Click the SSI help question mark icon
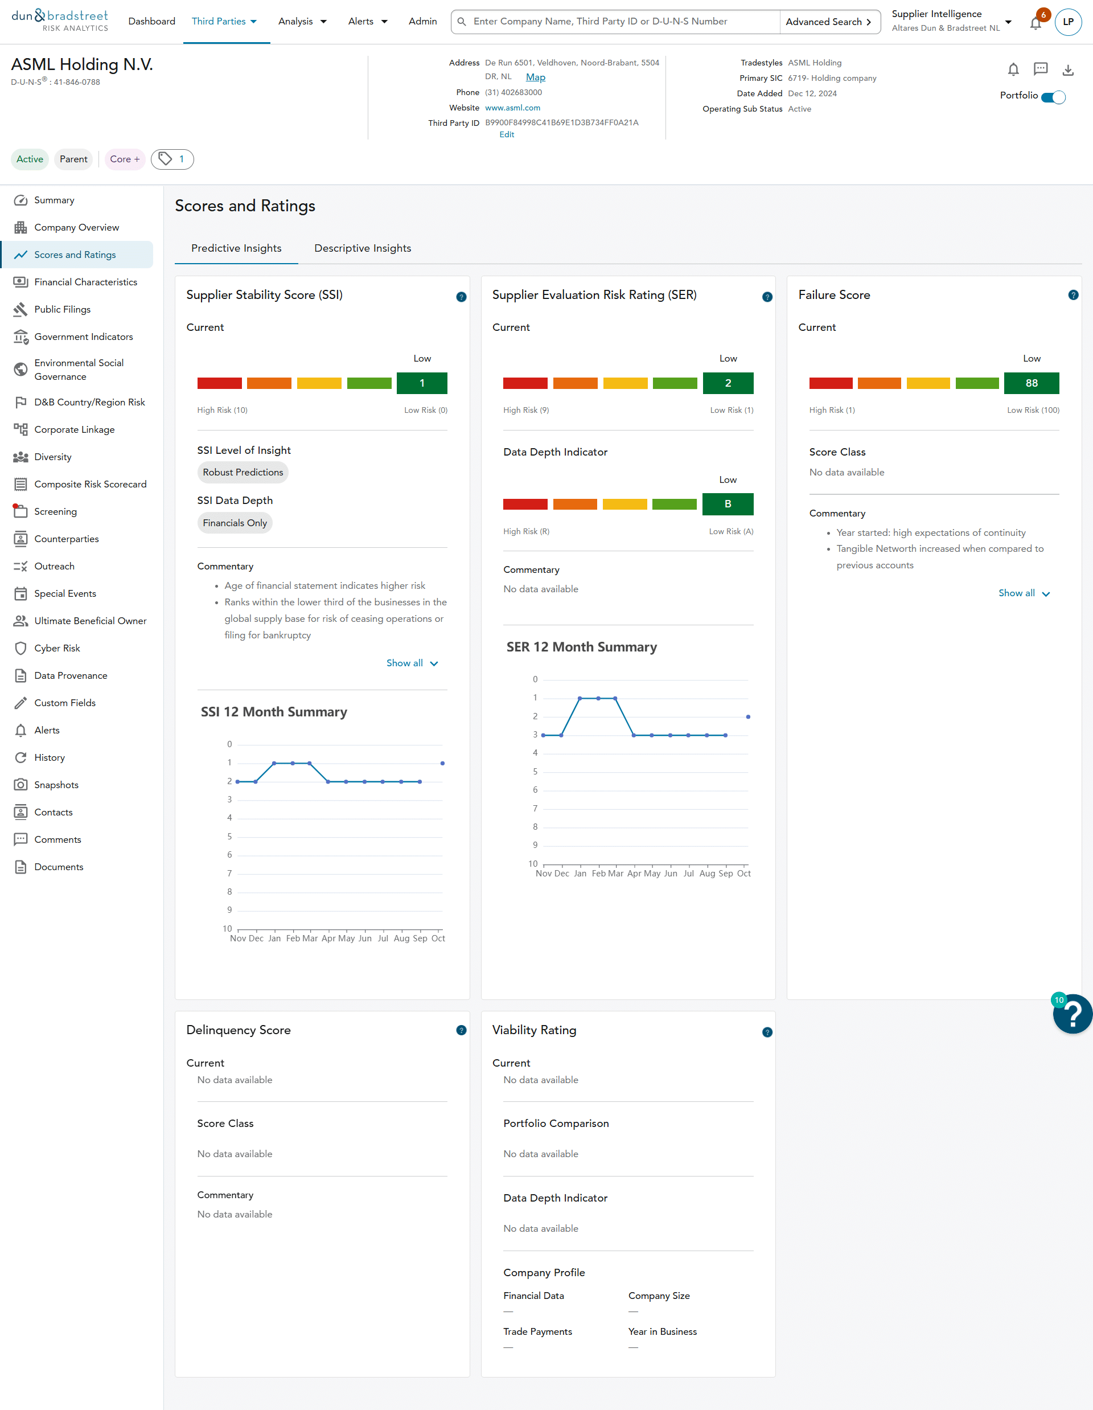The image size is (1093, 1410). (x=461, y=297)
